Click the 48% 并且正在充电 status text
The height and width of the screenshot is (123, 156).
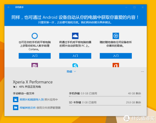(30, 87)
